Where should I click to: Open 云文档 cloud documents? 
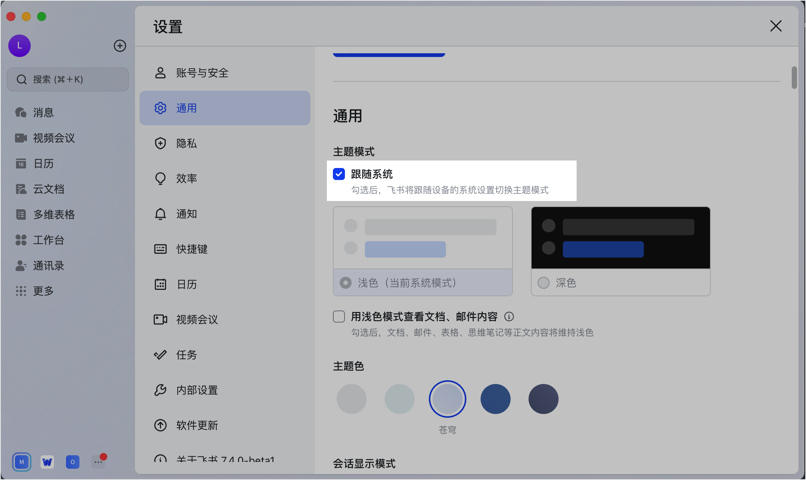[49, 189]
